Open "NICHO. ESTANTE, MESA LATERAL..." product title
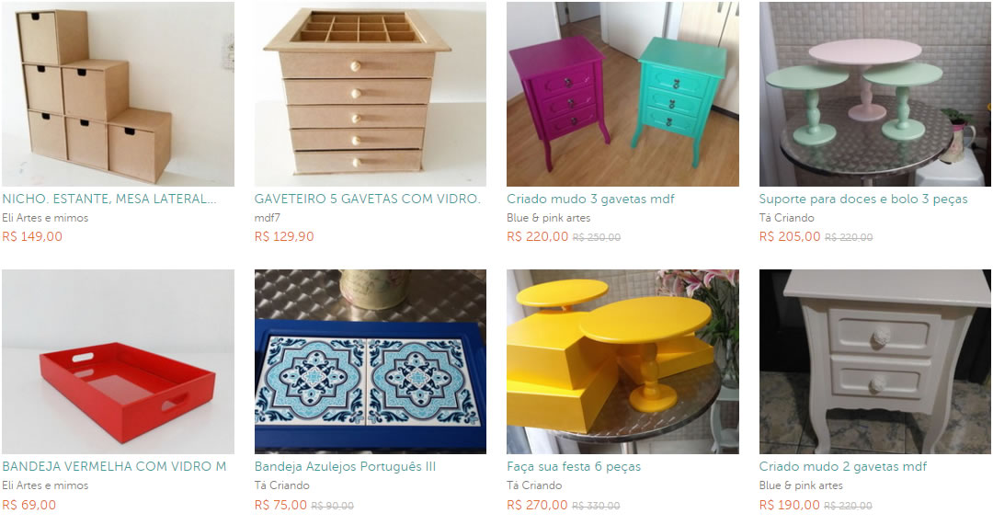This screenshot has width=993, height=525. click(108, 199)
